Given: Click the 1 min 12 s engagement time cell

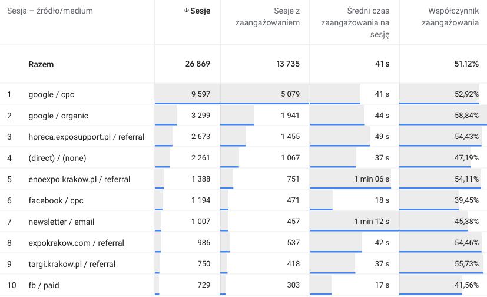Looking at the screenshot, I should pyautogui.click(x=372, y=222).
